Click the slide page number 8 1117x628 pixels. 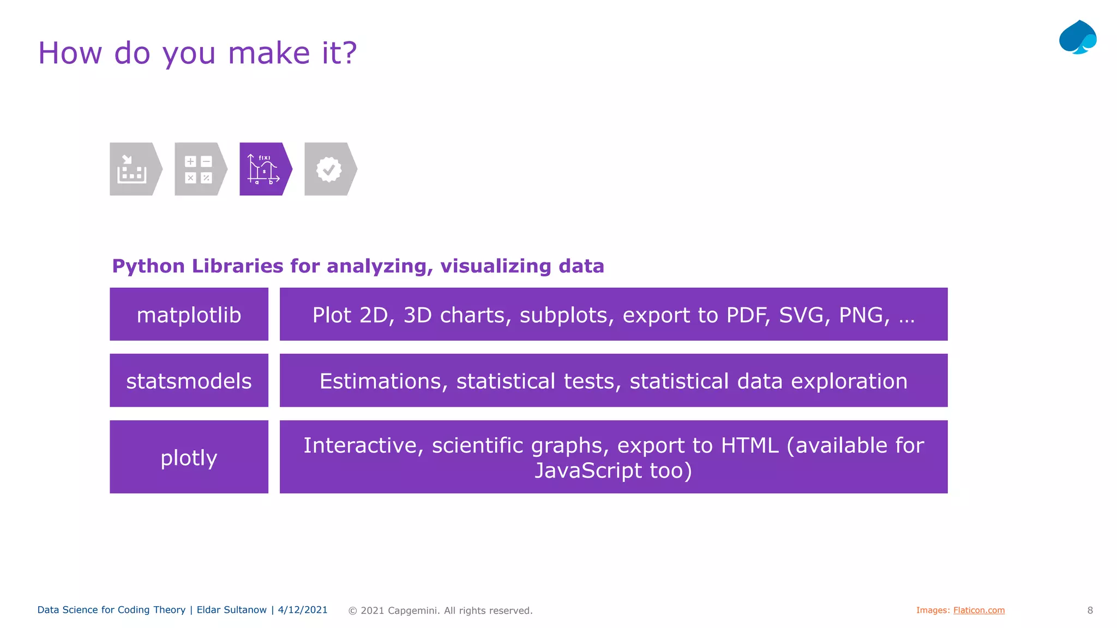point(1090,610)
